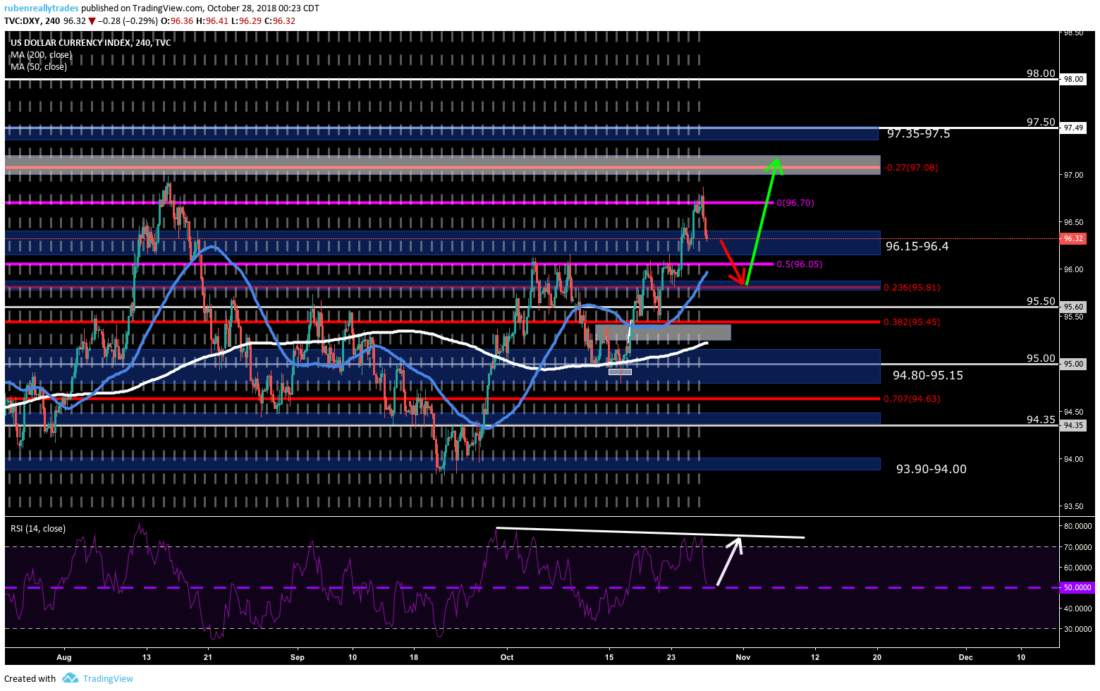Select the white arrow in RSI pane

pyautogui.click(x=730, y=561)
